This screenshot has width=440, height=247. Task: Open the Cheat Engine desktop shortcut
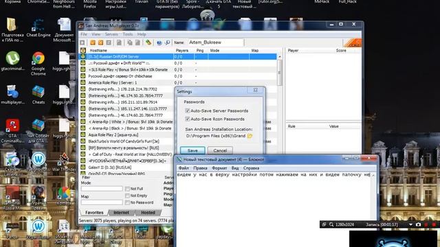(38, 28)
